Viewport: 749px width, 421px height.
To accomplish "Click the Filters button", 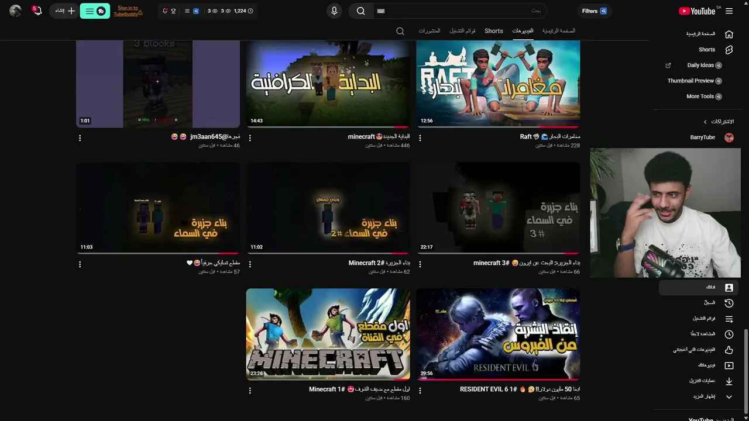I will [x=595, y=11].
